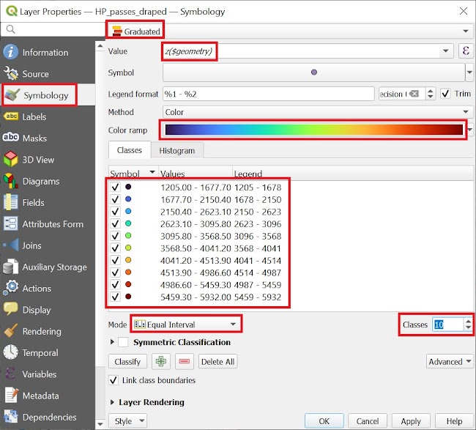This screenshot has width=476, height=430.
Task: Click the Symbol preview button
Action: pos(313,73)
